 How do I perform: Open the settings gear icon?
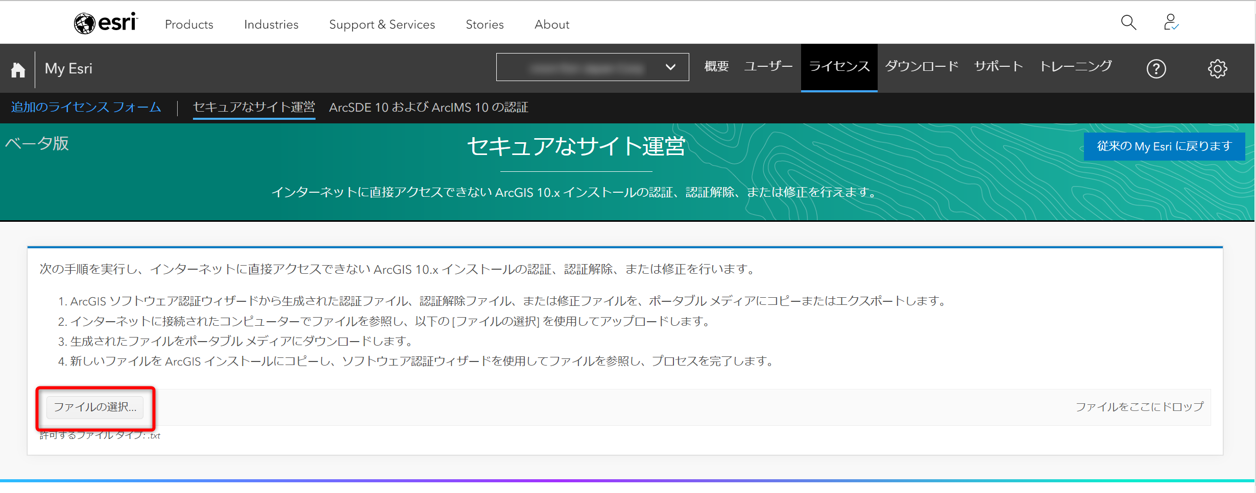click(1218, 69)
